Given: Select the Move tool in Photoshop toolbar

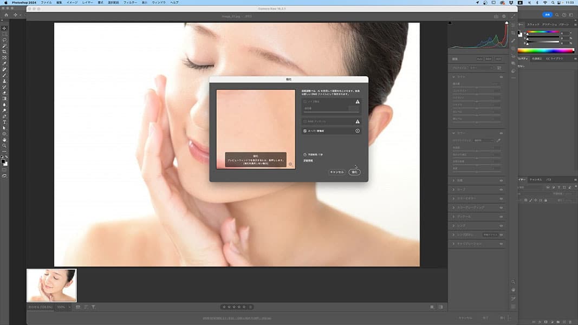Looking at the screenshot, I should coord(4,28).
